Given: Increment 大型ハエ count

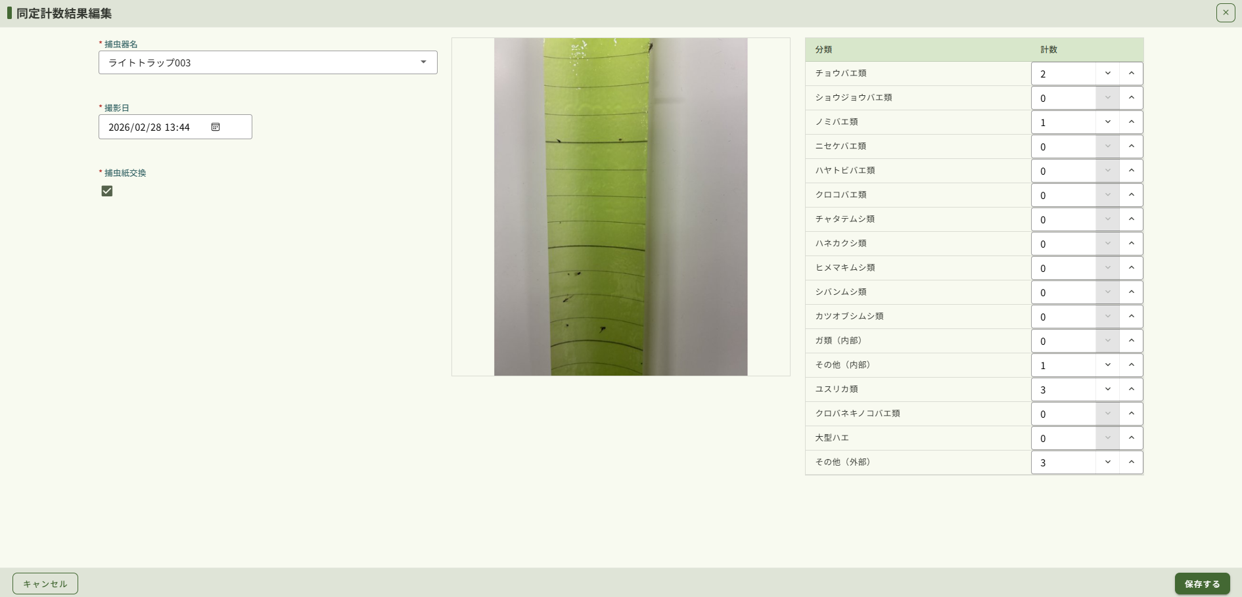Looking at the screenshot, I should coord(1131,438).
